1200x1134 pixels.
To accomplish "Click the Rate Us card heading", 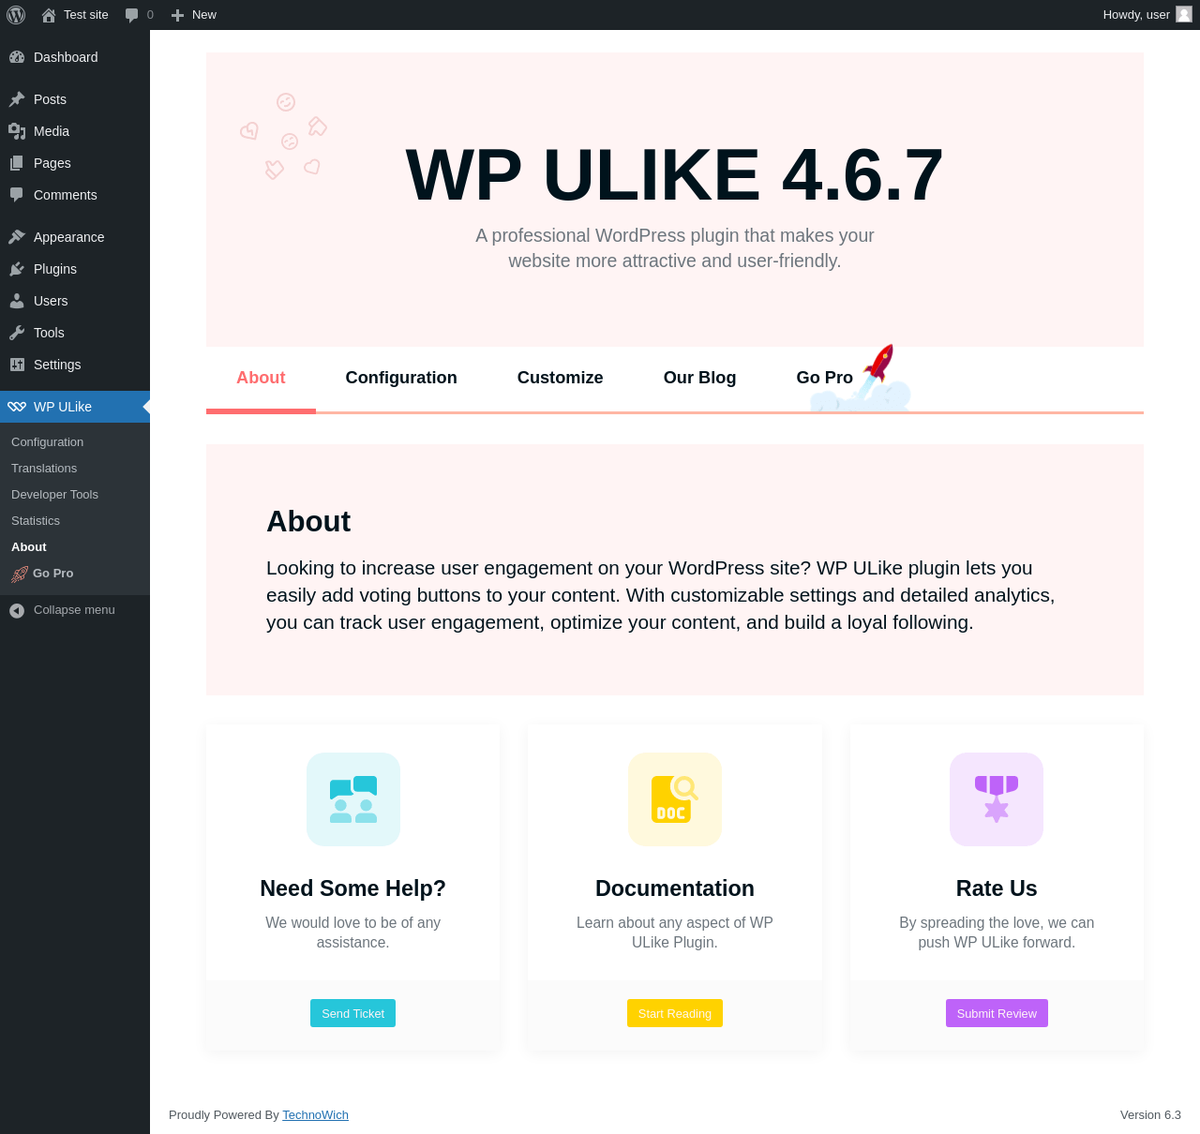I will [997, 888].
